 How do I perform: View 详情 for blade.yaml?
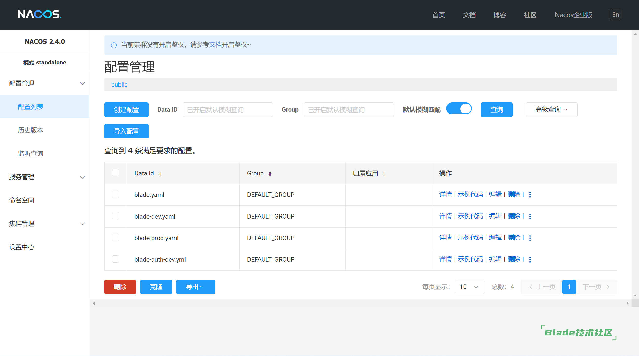pyautogui.click(x=446, y=194)
